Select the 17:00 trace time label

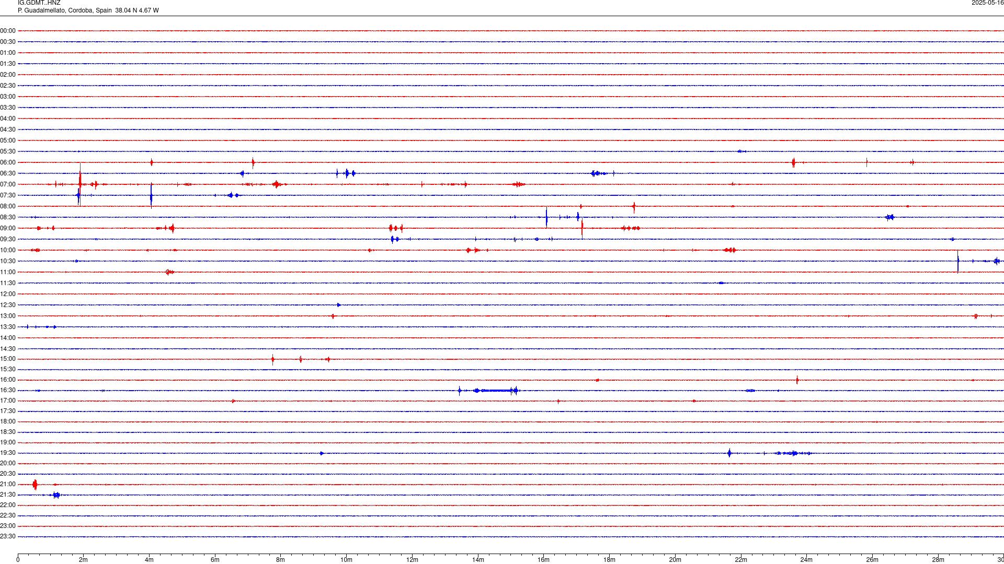point(8,401)
